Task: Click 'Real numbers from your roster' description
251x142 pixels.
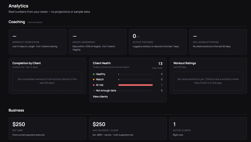Action: click(x=50, y=12)
